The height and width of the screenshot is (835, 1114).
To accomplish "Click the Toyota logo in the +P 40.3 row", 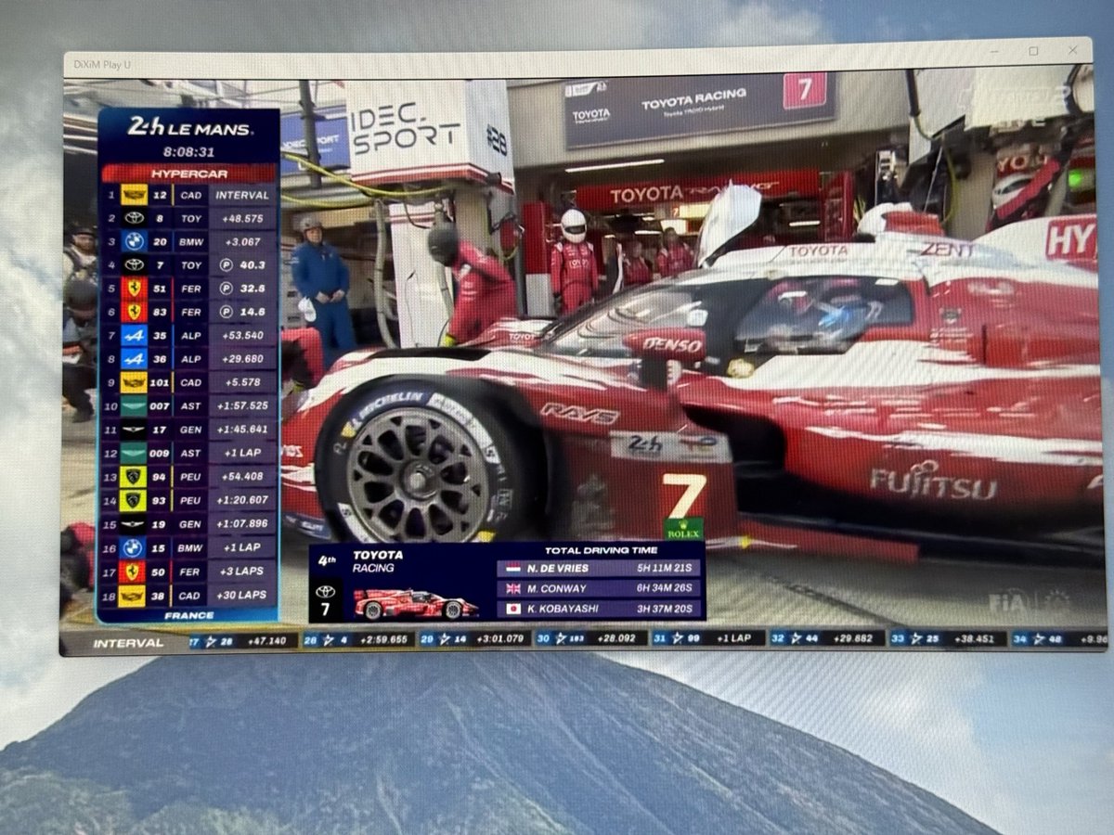I will [x=134, y=264].
